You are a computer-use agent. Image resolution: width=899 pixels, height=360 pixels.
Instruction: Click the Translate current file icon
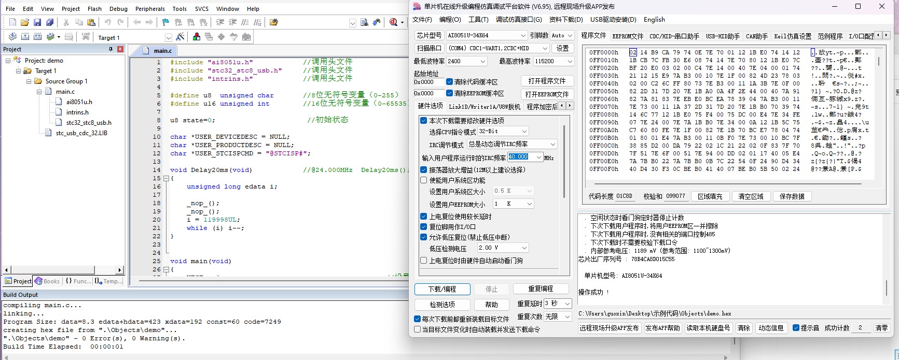pyautogui.click(x=12, y=37)
